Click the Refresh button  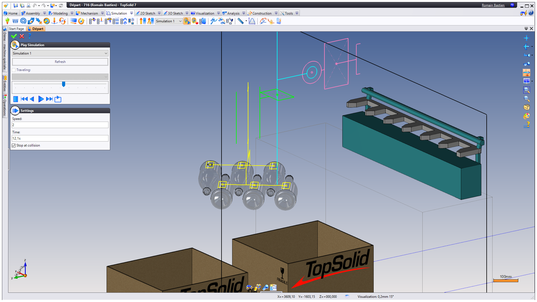pos(60,62)
